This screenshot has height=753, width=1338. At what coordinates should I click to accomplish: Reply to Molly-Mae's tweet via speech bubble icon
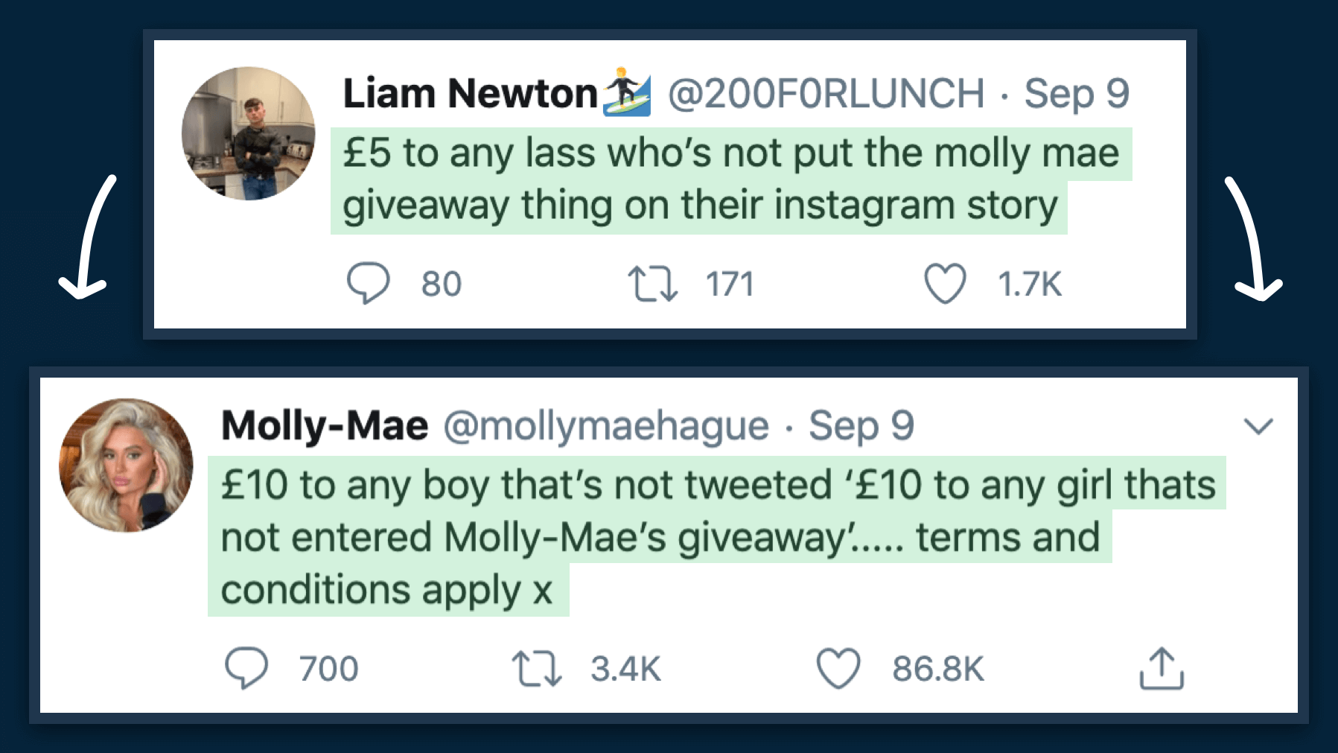click(246, 667)
